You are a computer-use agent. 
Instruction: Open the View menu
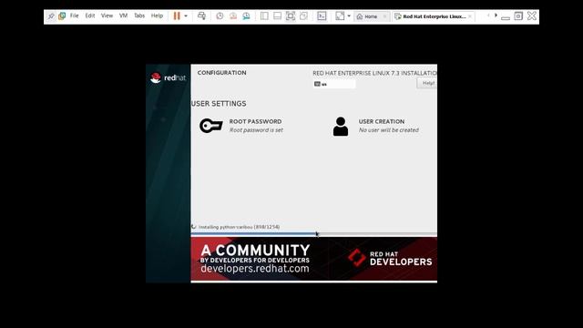pyautogui.click(x=107, y=15)
